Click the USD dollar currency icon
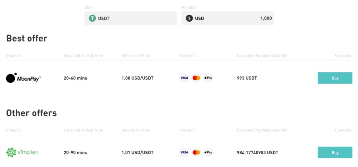 (x=189, y=18)
